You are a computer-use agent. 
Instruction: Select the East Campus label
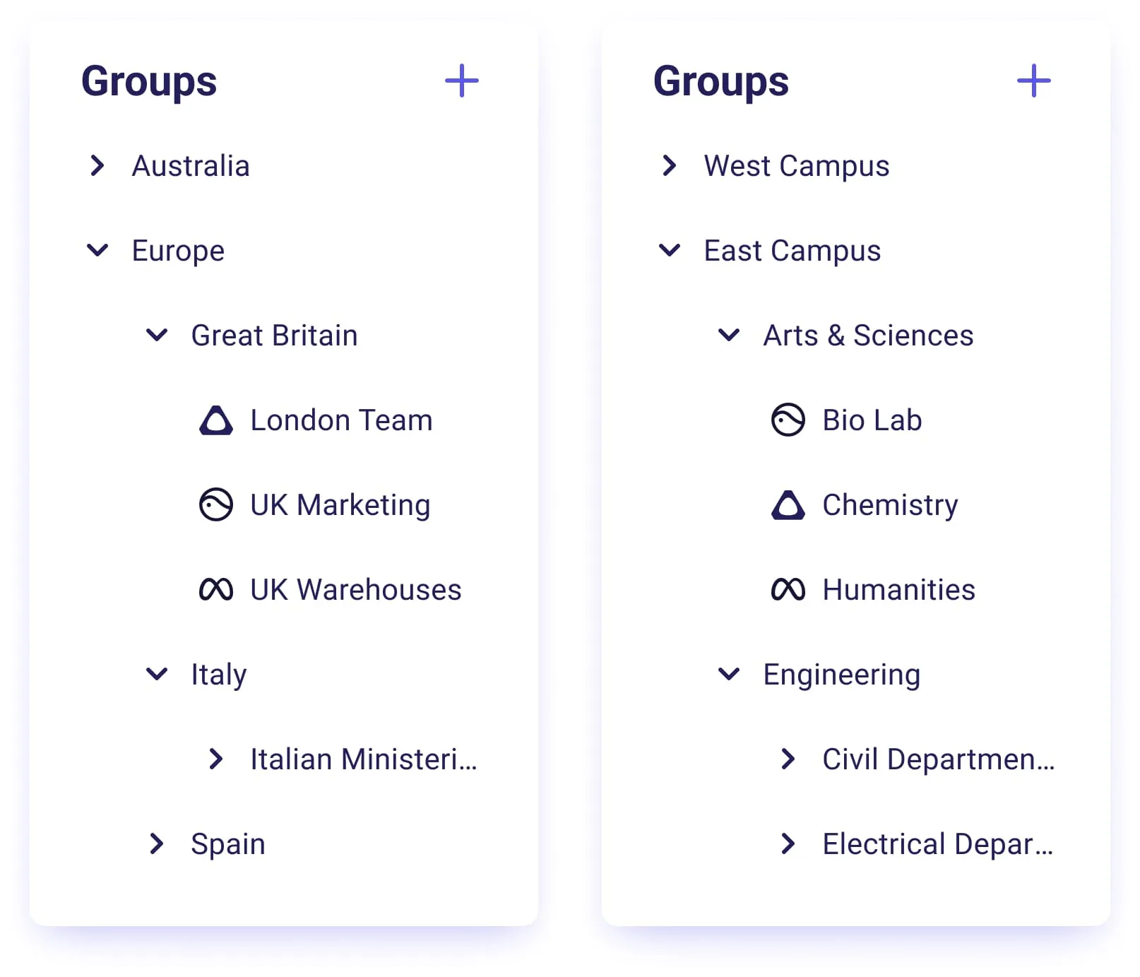click(792, 251)
